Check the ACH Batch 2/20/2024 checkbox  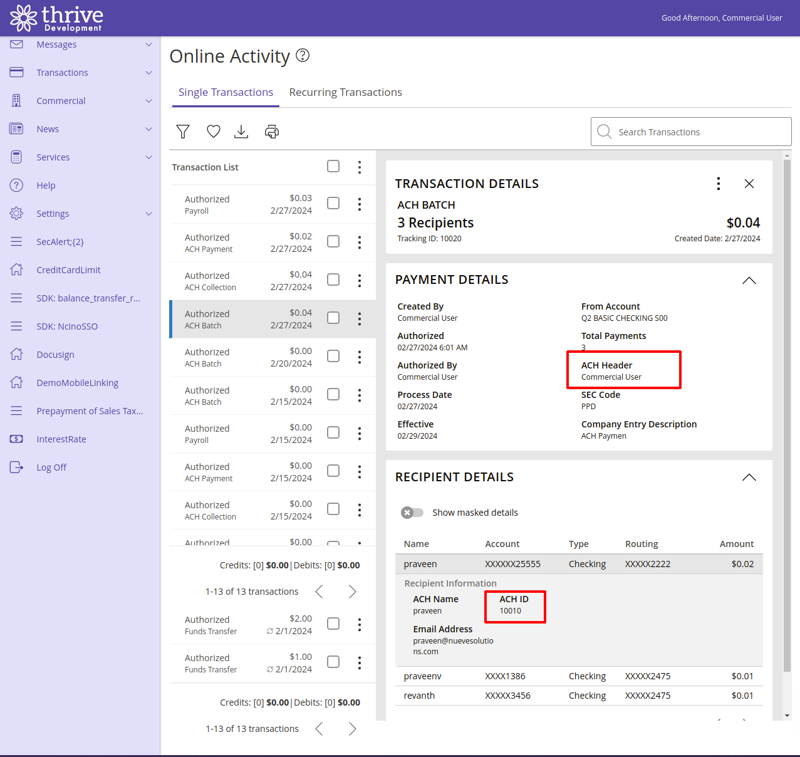pos(333,356)
